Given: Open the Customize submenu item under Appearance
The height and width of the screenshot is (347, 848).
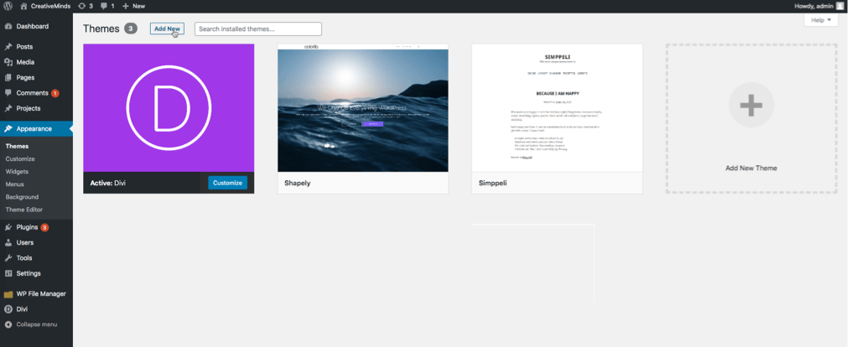Looking at the screenshot, I should click(x=19, y=158).
